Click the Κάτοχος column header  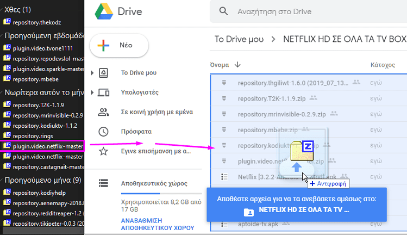click(383, 65)
